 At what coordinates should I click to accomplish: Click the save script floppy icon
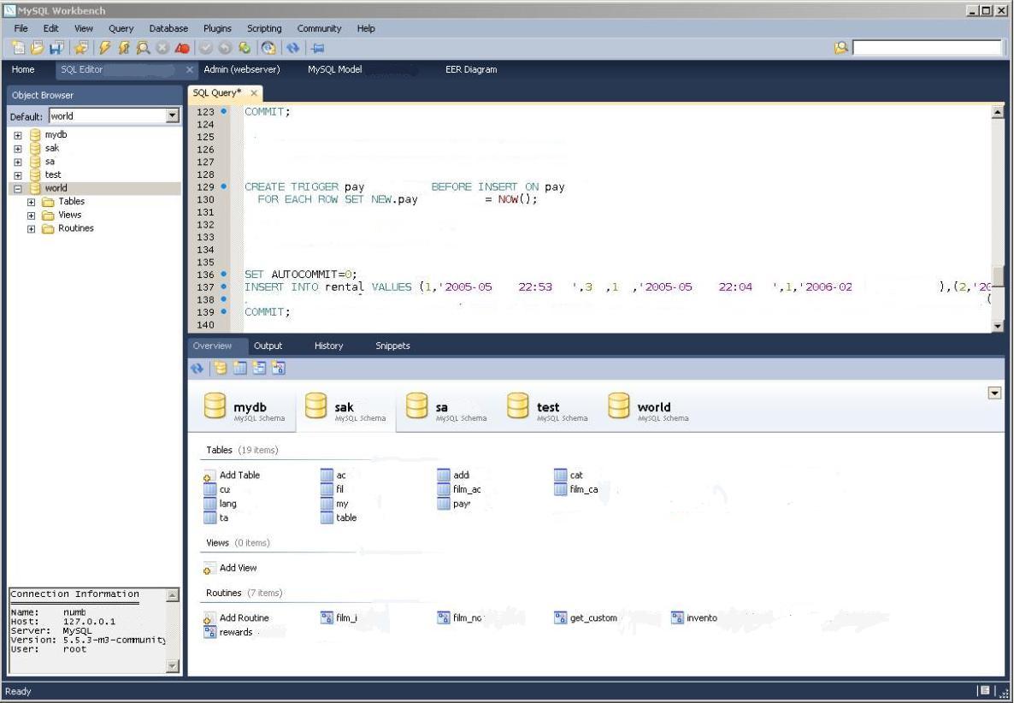[x=56, y=48]
